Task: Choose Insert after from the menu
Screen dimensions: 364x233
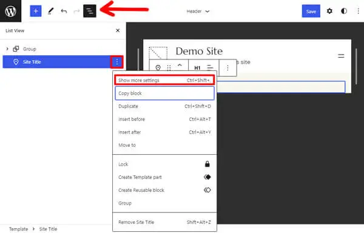Action: [x=164, y=132]
